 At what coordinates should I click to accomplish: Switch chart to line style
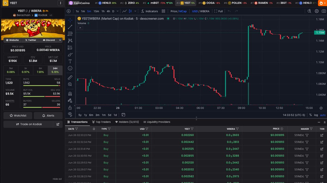(125, 11)
